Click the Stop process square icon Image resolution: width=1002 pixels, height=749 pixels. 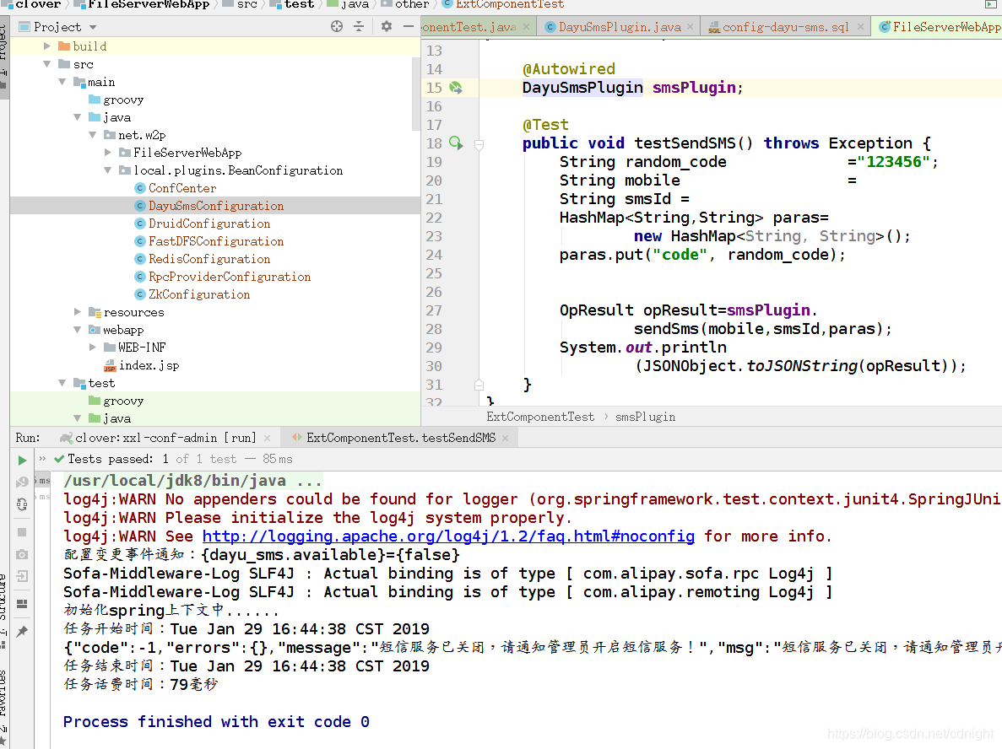(22, 532)
